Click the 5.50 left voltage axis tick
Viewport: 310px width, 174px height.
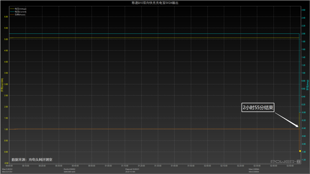point(6,28)
